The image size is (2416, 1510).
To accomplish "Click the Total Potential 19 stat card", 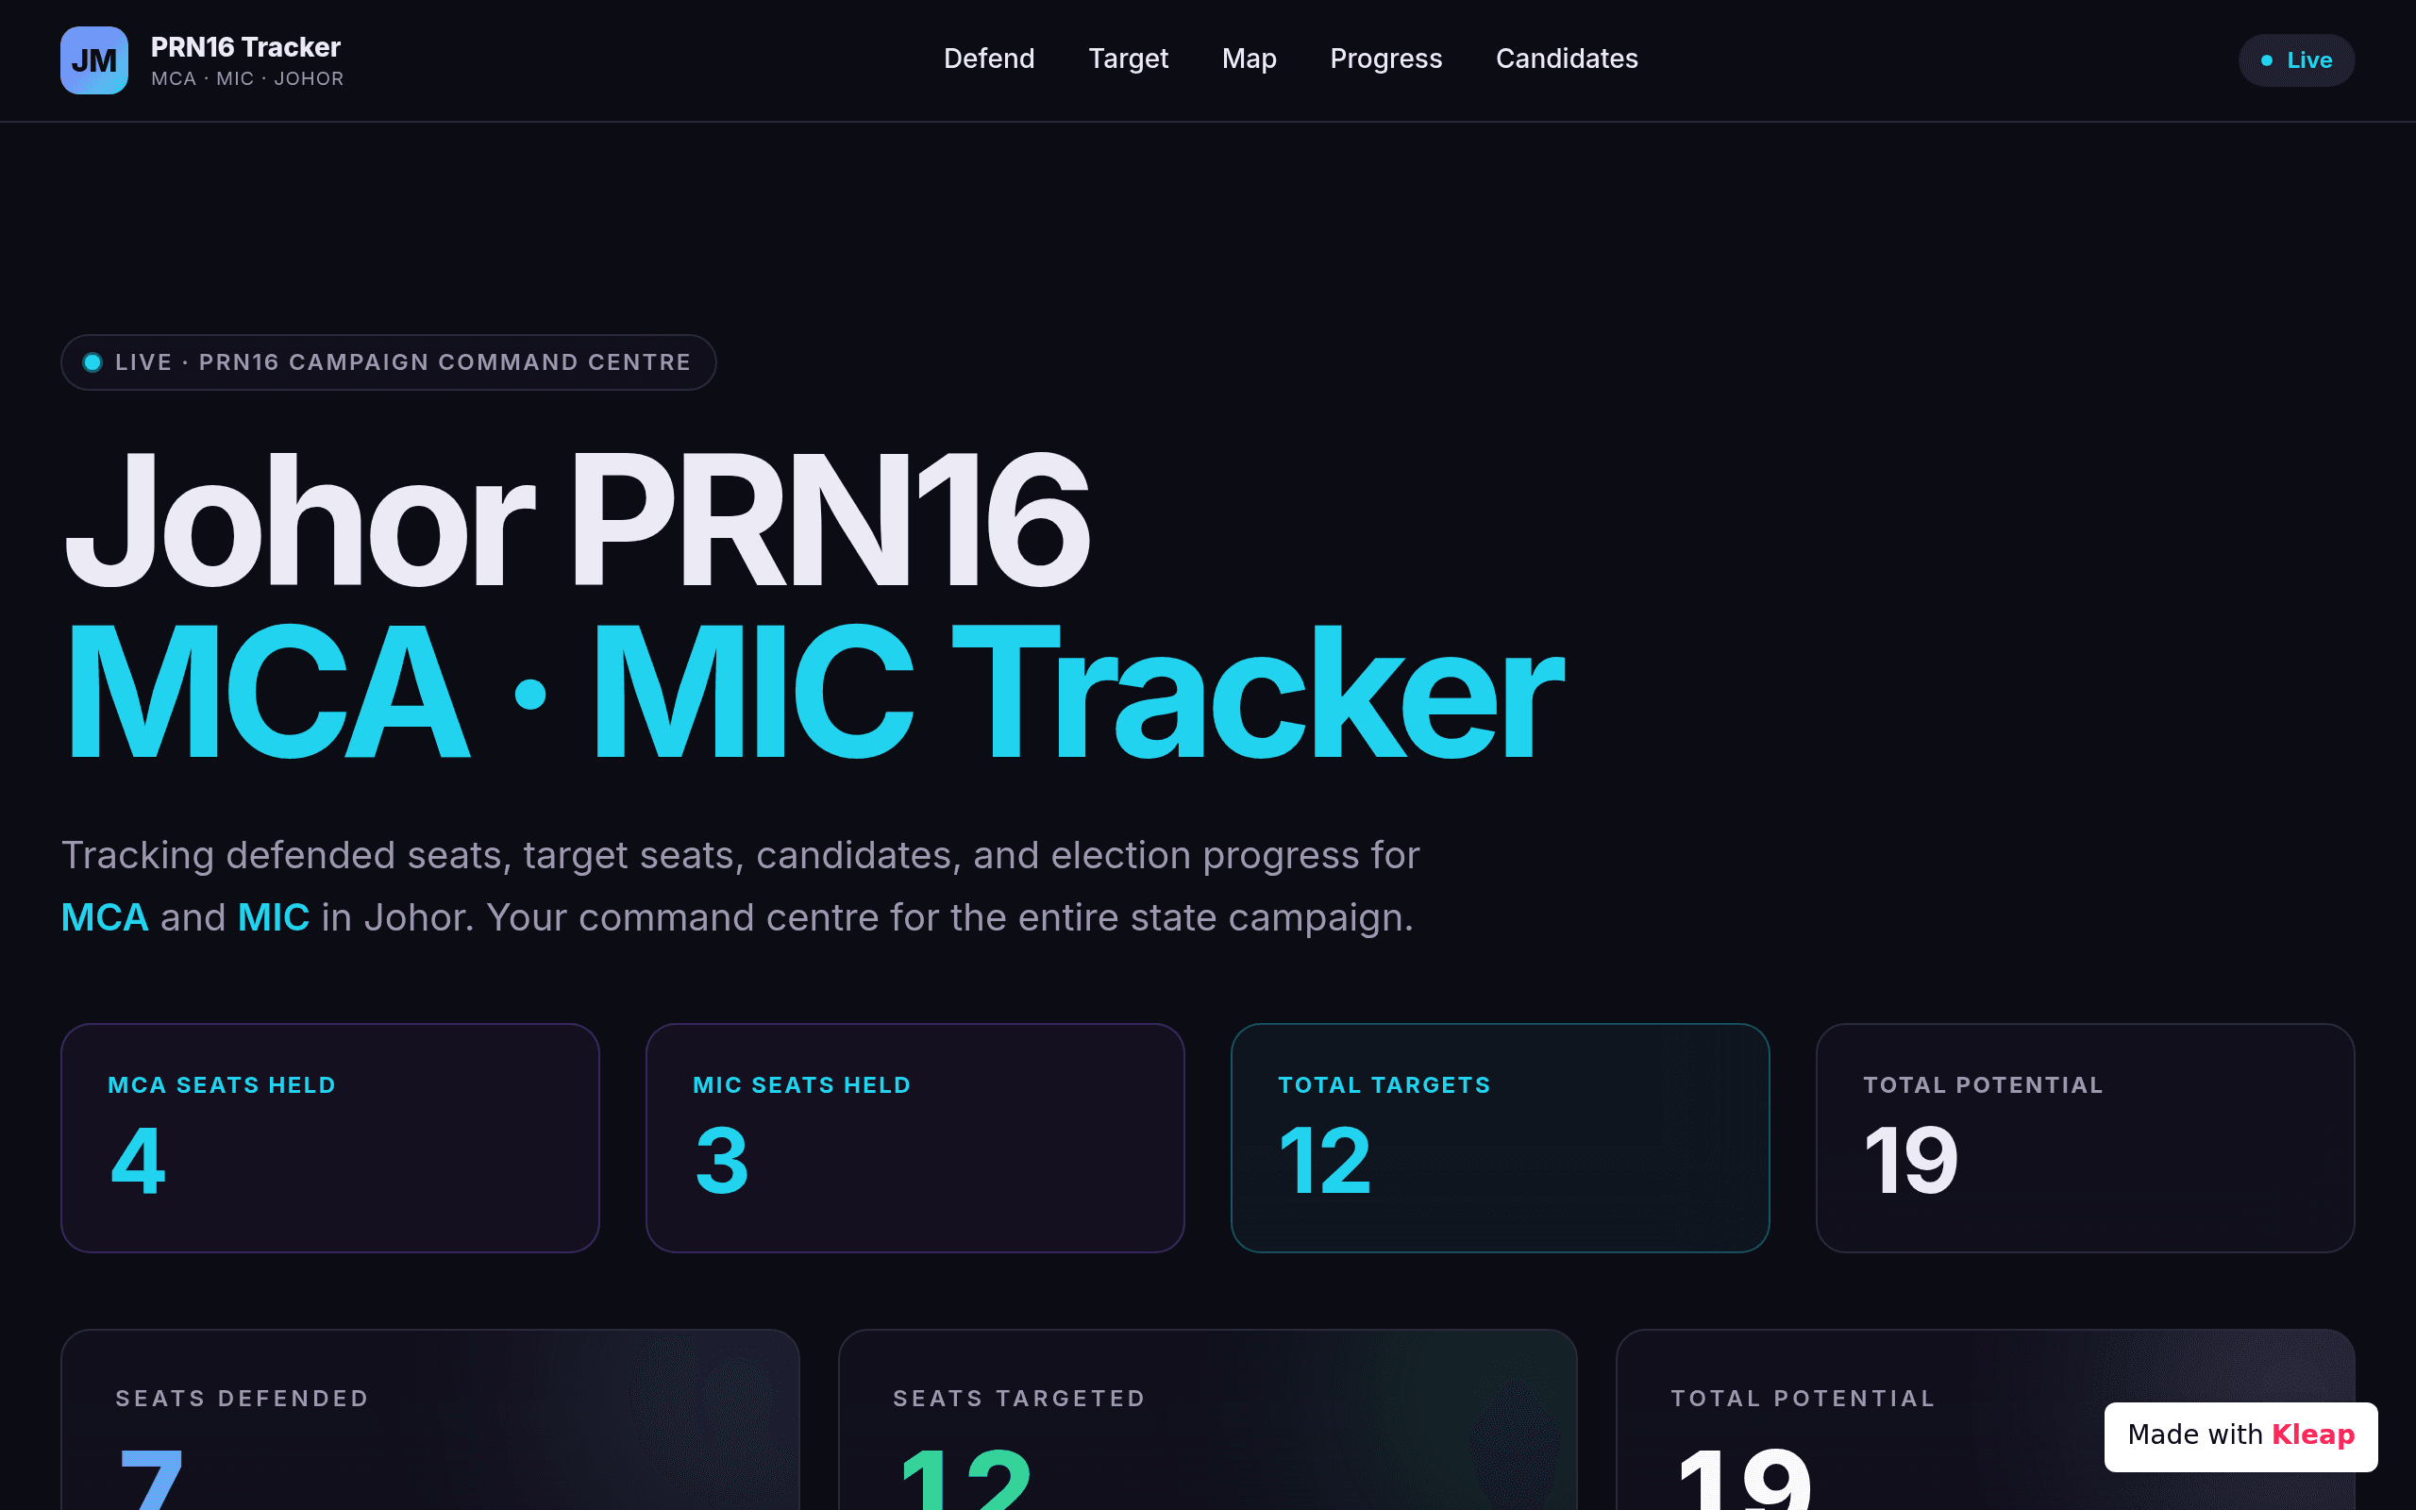I will coord(2085,1137).
